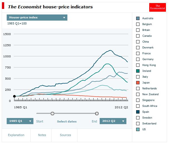Uncheck the Ireland series checkbox
The height and width of the screenshot is (145, 169).
coord(138,71)
